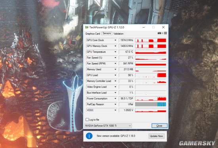Click the Memory Used value field
Viewport: 218px width, 148px height.
[x=126, y=69]
